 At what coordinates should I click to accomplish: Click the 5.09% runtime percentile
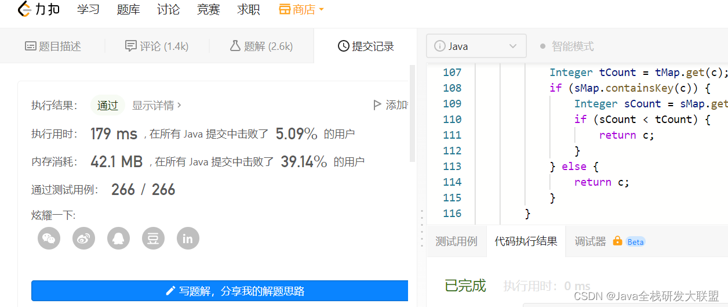(296, 134)
